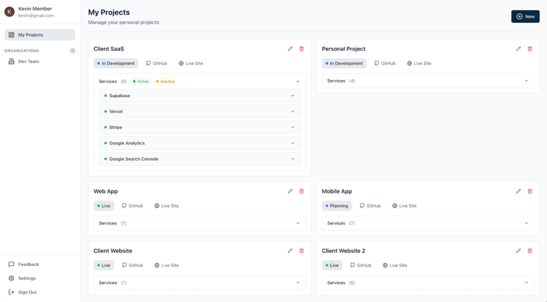The image size is (547, 302).
Task: Expand Services in Personal Project card
Action: click(x=526, y=81)
